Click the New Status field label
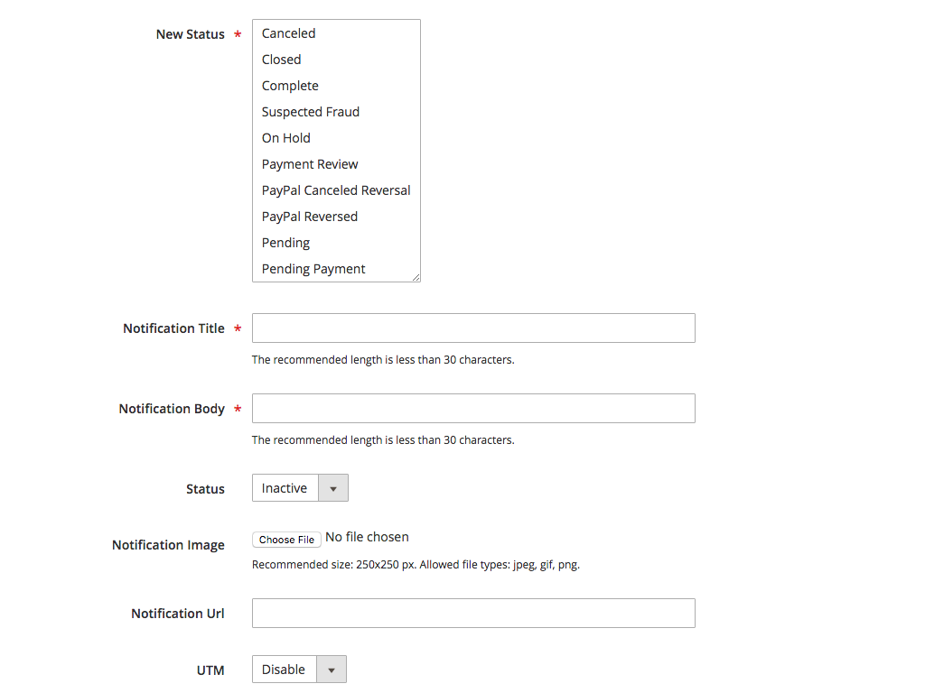Screen dimensions: 925x693 click(x=190, y=35)
